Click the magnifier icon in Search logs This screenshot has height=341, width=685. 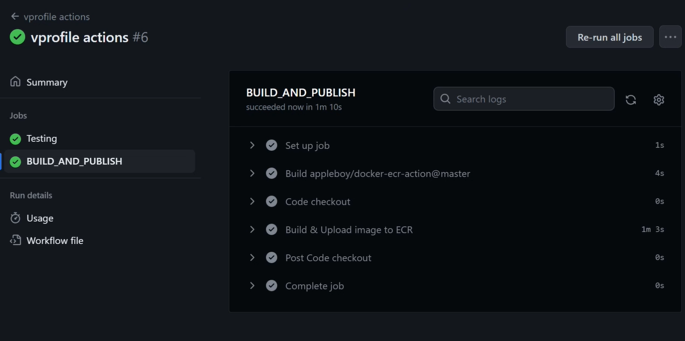point(445,99)
